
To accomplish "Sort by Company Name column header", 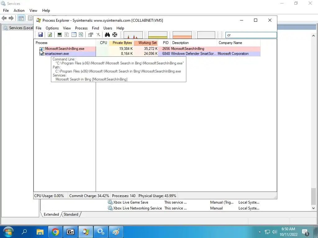I will tap(239, 43).
